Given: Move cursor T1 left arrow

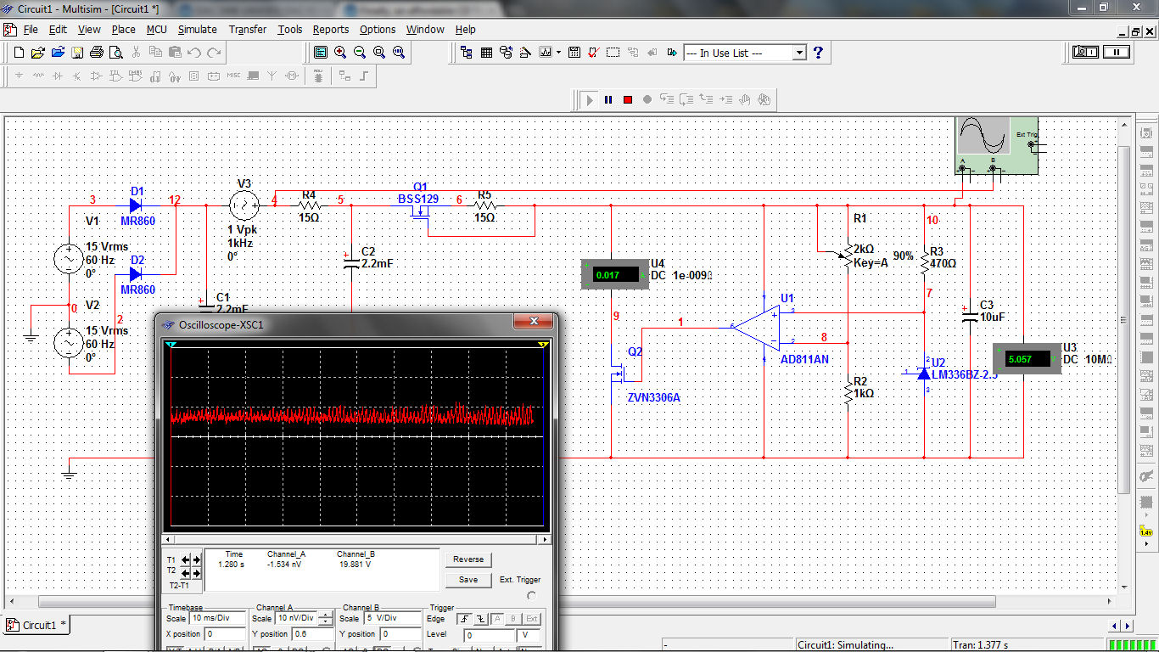Looking at the screenshot, I should [185, 560].
